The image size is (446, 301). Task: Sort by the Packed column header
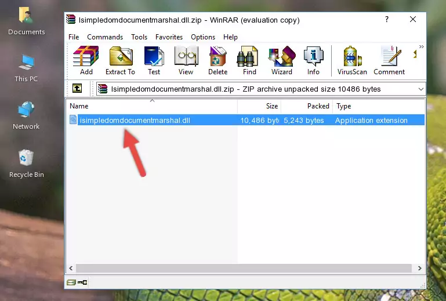[x=307, y=106]
